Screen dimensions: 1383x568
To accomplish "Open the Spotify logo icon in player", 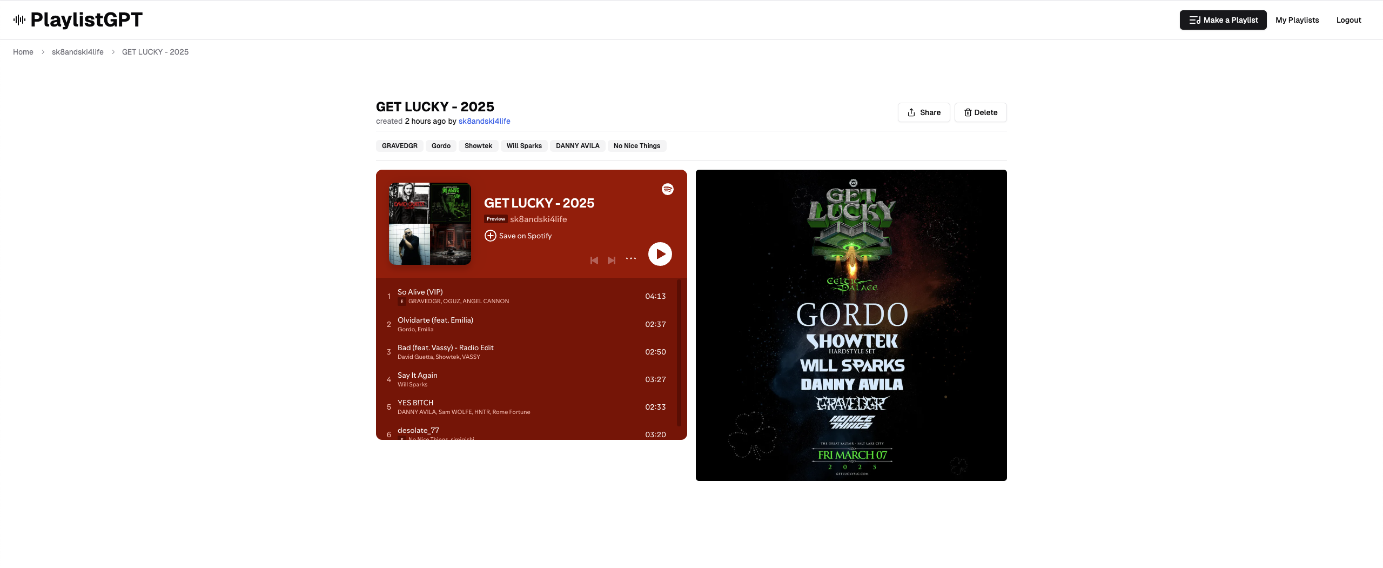I will (x=668, y=189).
